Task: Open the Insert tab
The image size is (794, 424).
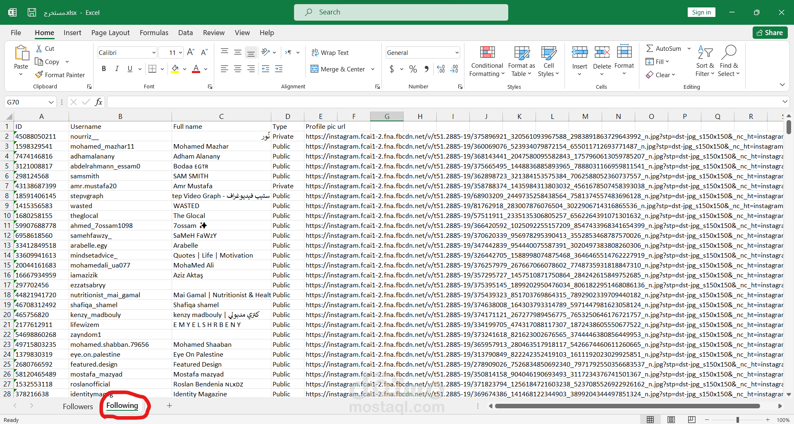Action: coord(72,33)
